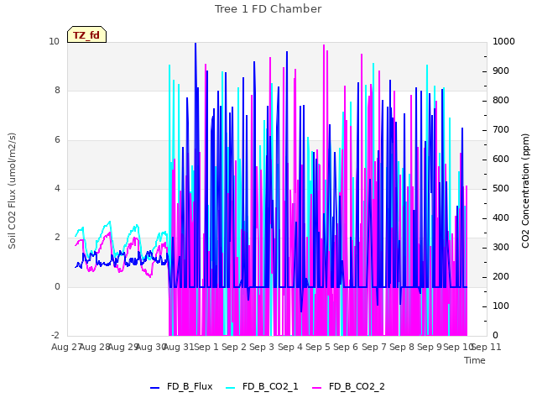Click the Sep 6 x-axis tick label
The width and height of the screenshot is (537, 403).
click(346, 347)
